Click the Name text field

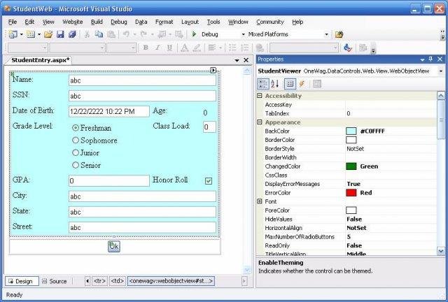click(x=142, y=80)
